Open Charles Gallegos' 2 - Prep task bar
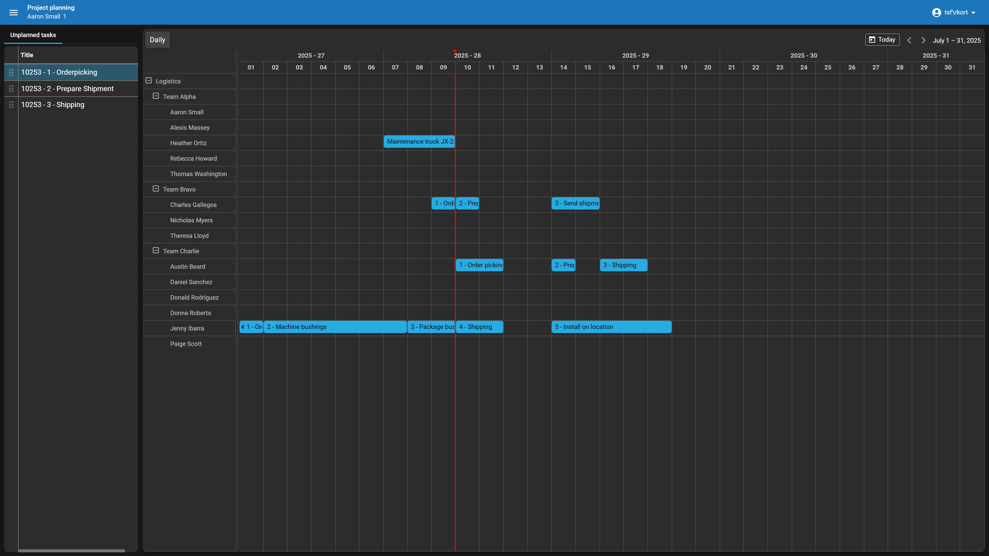Image resolution: width=989 pixels, height=556 pixels. click(467, 203)
